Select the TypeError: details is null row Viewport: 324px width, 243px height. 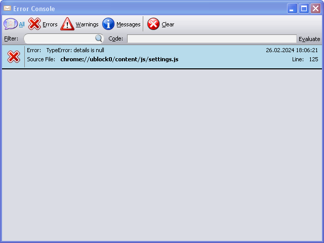click(x=162, y=57)
